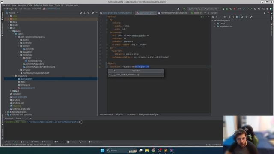Select db.migration folder in project tree
This screenshot has height=154, width=274.
26,79
